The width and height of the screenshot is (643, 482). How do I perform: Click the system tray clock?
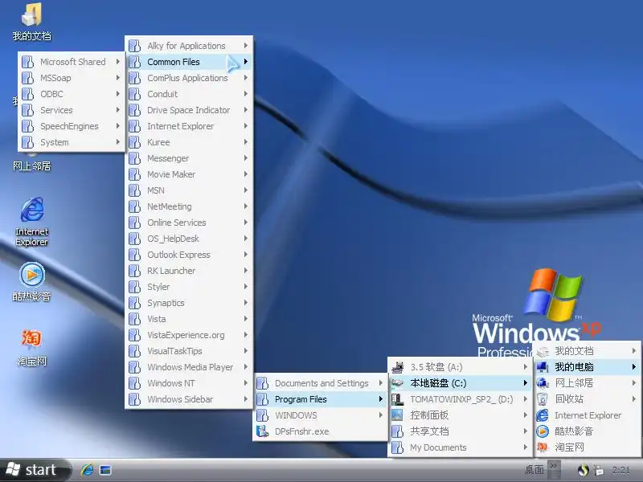pos(620,470)
